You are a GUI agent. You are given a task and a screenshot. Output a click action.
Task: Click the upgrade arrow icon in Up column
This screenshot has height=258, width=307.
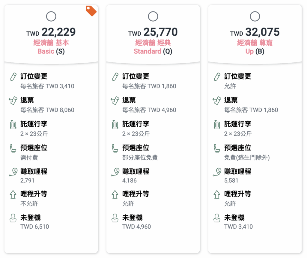tap(217, 194)
